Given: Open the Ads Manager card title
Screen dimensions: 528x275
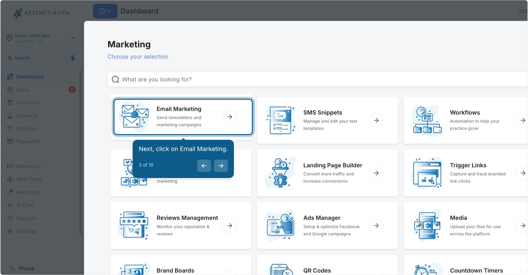Looking at the screenshot, I should coord(322,218).
